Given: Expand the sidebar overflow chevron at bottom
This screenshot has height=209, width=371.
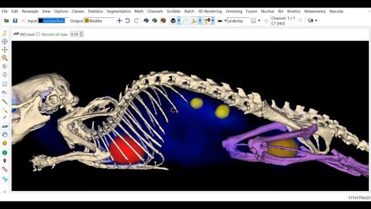Looking at the screenshot, I should click(x=5, y=192).
